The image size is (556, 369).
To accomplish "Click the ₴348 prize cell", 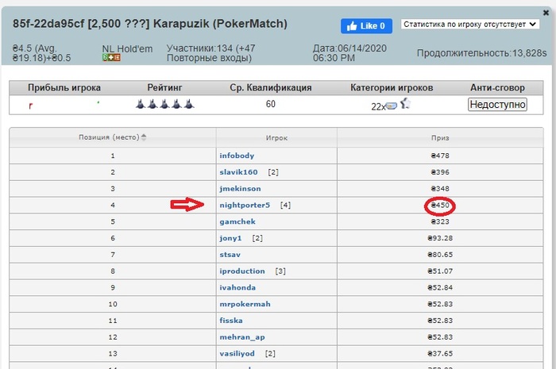I will tap(440, 188).
